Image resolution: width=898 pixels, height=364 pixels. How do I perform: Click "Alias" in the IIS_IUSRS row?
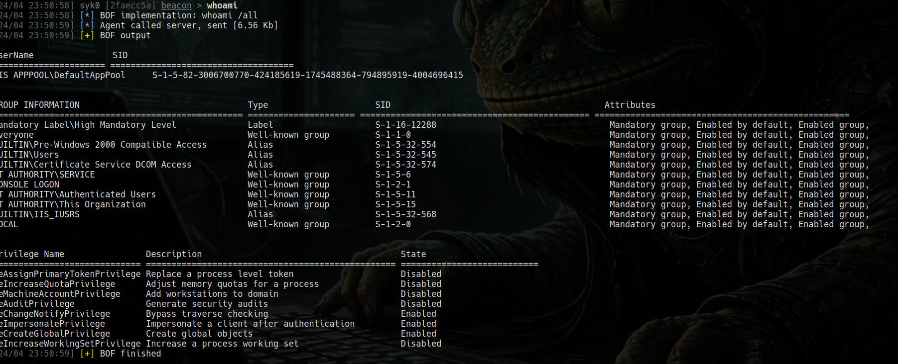click(260, 214)
